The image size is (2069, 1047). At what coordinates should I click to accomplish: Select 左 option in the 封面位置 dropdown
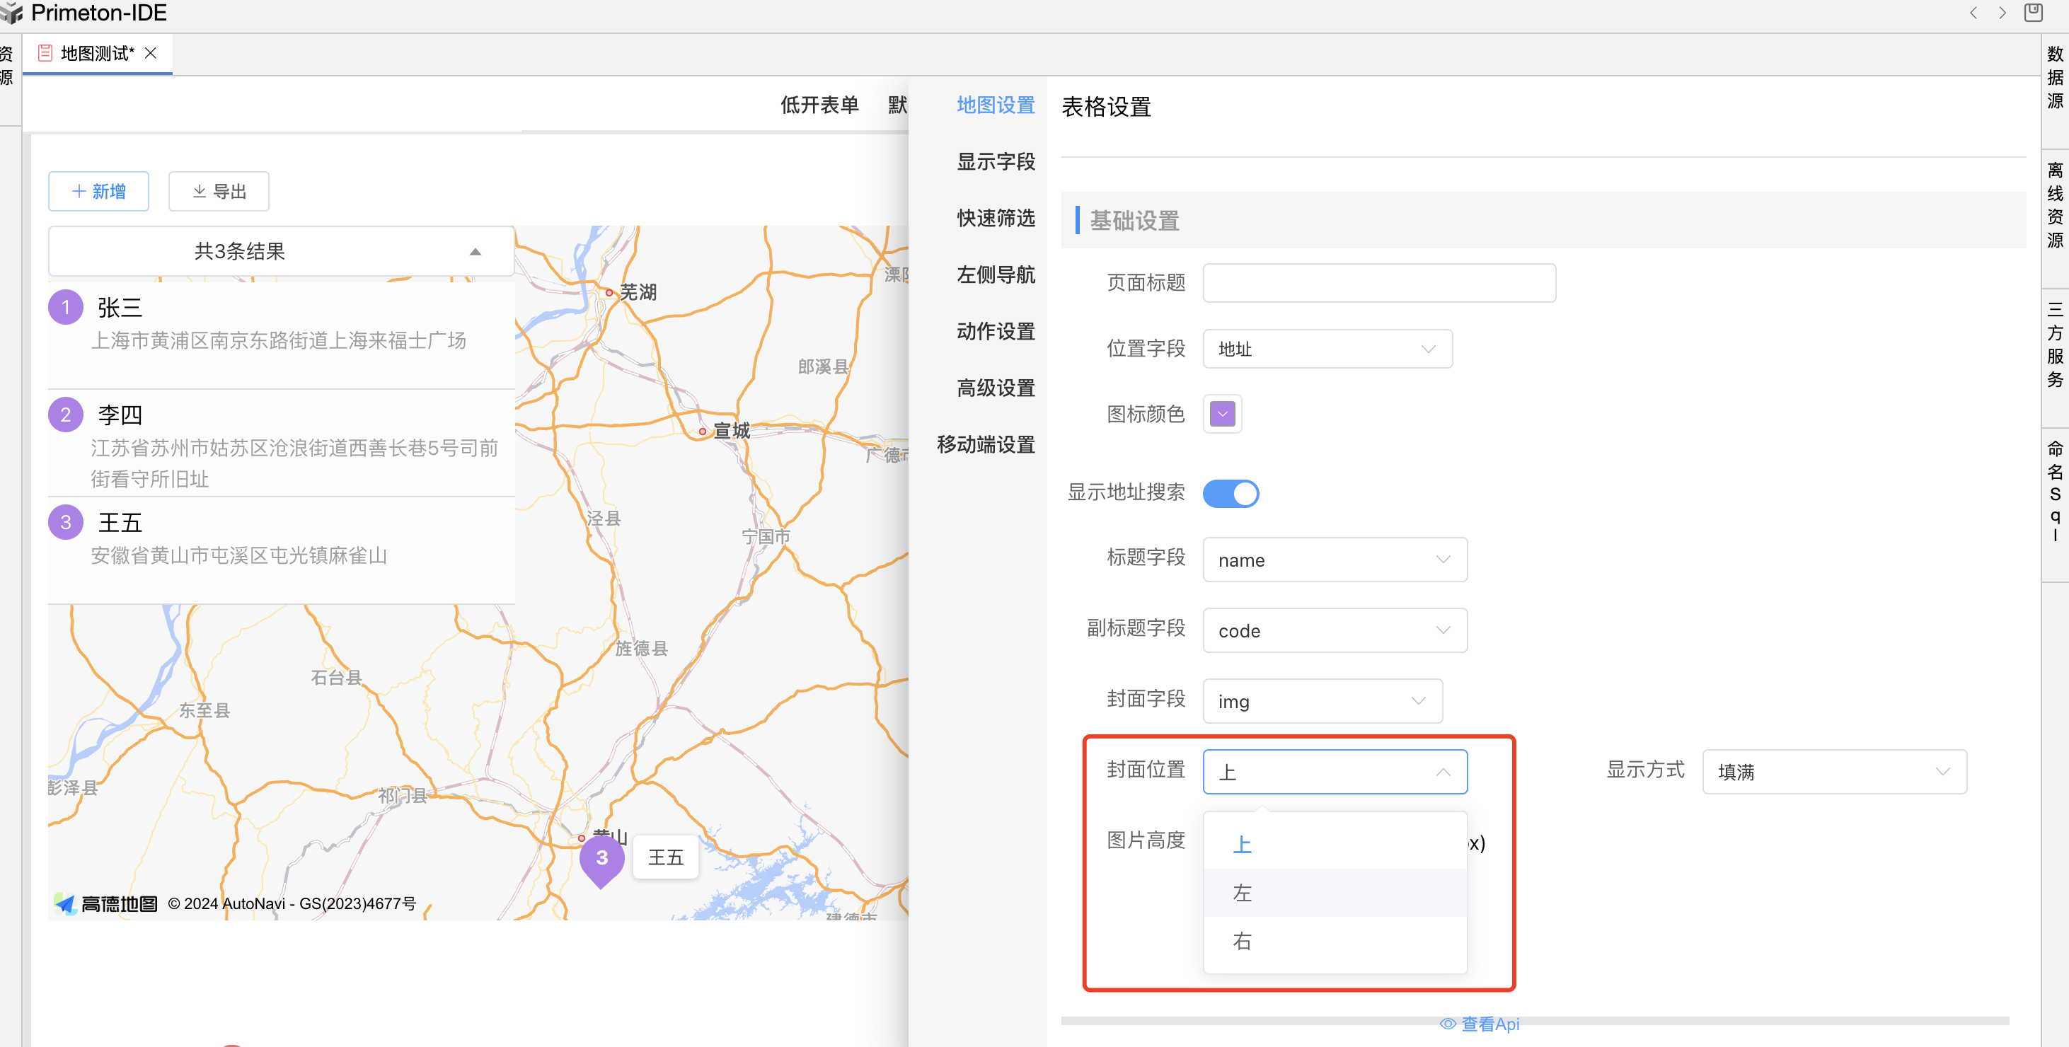pyautogui.click(x=1242, y=893)
